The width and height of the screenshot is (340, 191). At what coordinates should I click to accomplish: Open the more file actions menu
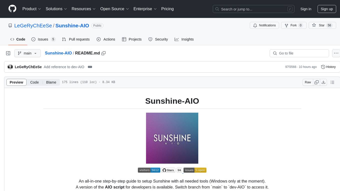point(336,53)
